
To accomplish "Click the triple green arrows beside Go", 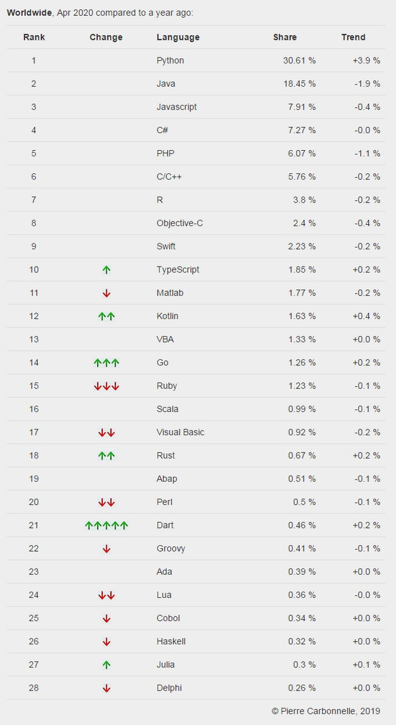I will click(x=106, y=362).
